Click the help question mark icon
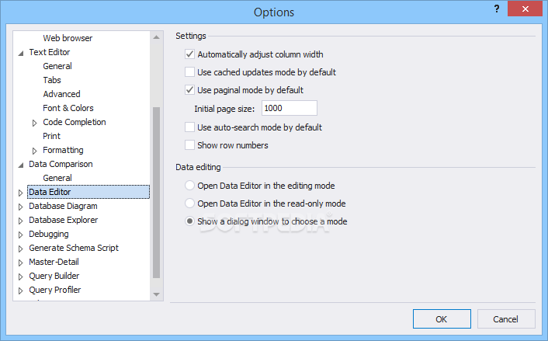This screenshot has width=548, height=341. [497, 9]
